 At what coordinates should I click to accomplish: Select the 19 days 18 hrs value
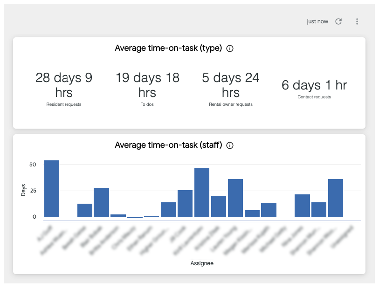(x=147, y=85)
